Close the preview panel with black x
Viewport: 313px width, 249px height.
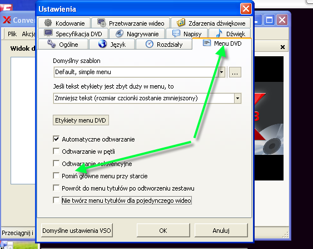click(282, 47)
